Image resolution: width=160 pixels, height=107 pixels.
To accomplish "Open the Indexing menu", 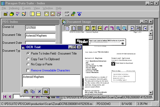I will 14,8.
